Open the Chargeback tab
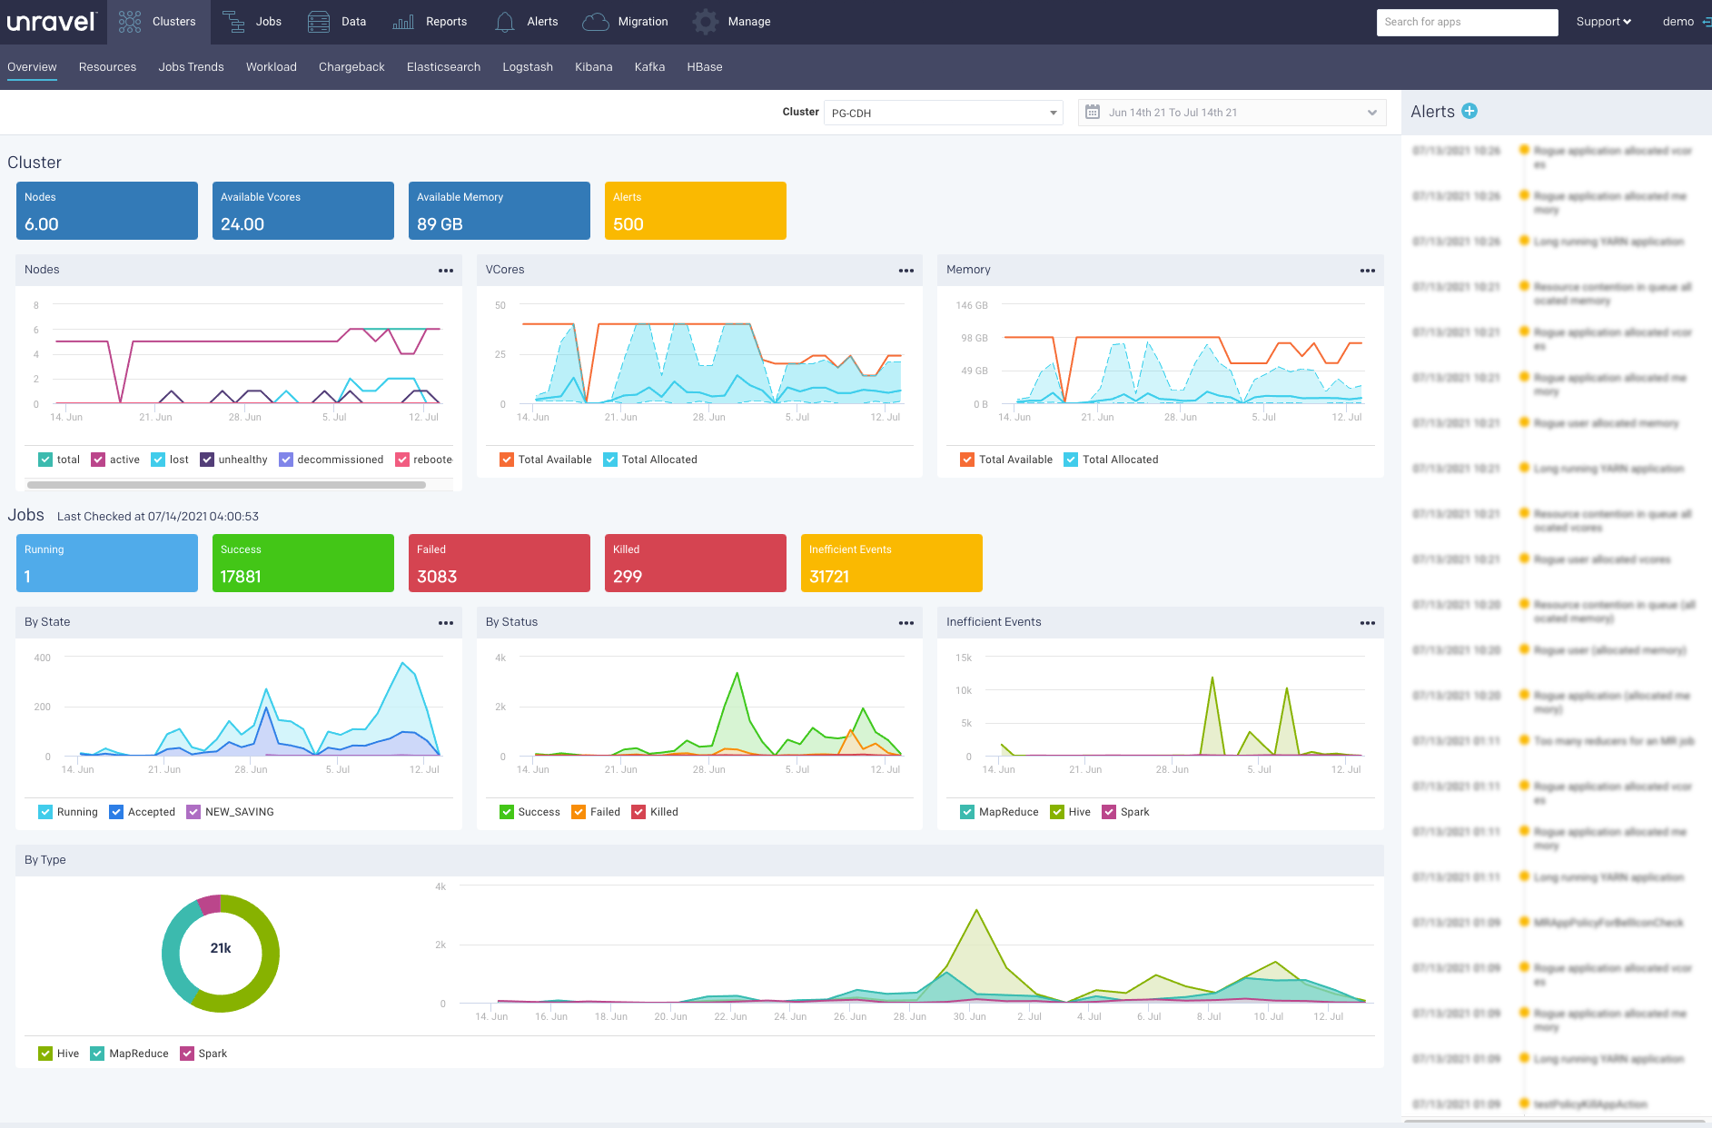The height and width of the screenshot is (1128, 1712). (351, 67)
